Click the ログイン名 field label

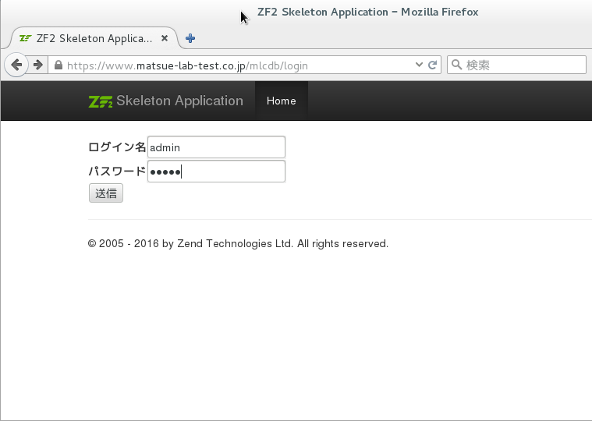click(x=117, y=147)
